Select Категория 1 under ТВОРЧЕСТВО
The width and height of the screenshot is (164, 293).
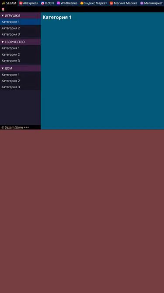(x=21, y=48)
